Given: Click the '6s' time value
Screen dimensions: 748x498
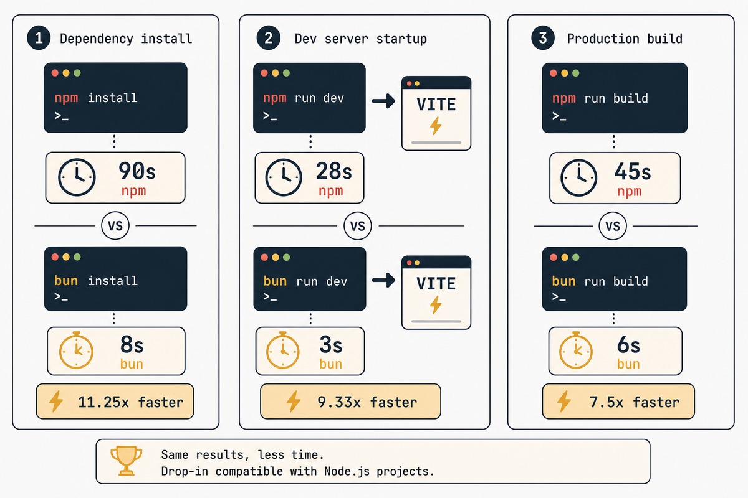Looking at the screenshot, I should click(x=630, y=345).
